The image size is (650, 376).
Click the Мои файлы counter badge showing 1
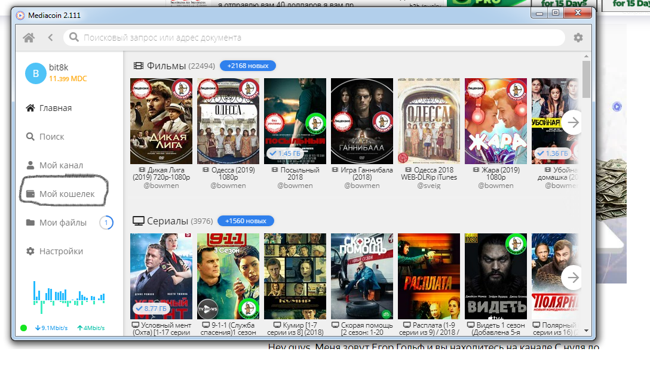coord(106,223)
